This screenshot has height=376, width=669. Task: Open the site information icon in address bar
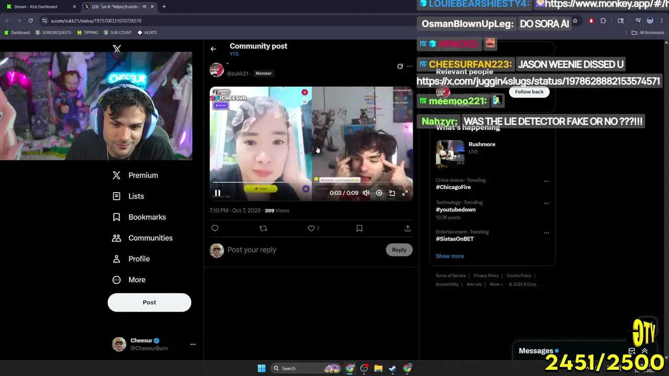point(44,21)
